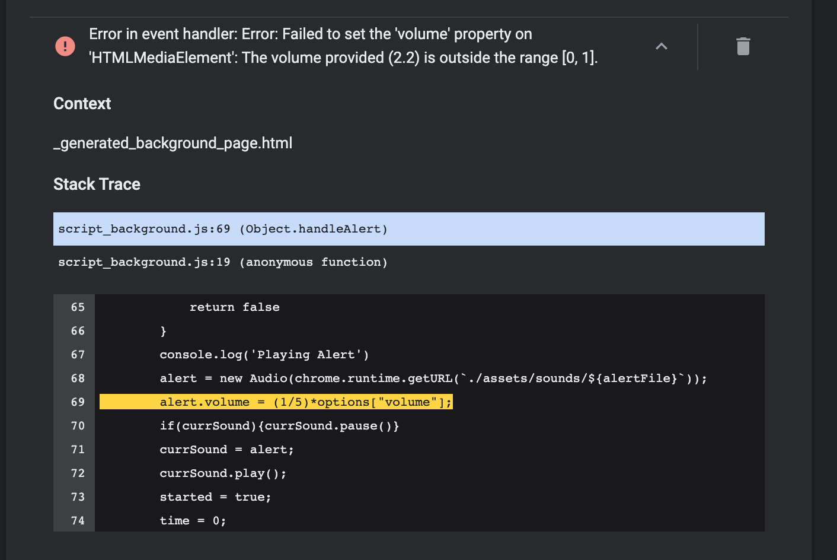
Task: Click the currSound.play() code line
Action: click(x=223, y=473)
